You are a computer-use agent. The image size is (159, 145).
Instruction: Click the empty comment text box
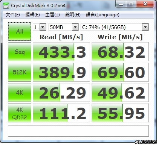pos(78,131)
